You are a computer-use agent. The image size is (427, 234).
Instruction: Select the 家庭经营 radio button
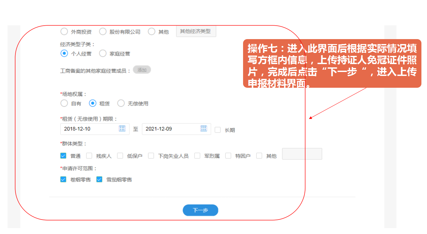tap(103, 53)
